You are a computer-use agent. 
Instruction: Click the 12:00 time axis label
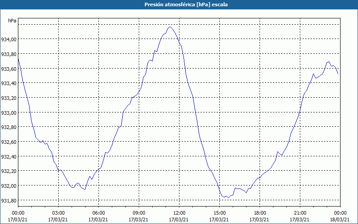(x=179, y=213)
